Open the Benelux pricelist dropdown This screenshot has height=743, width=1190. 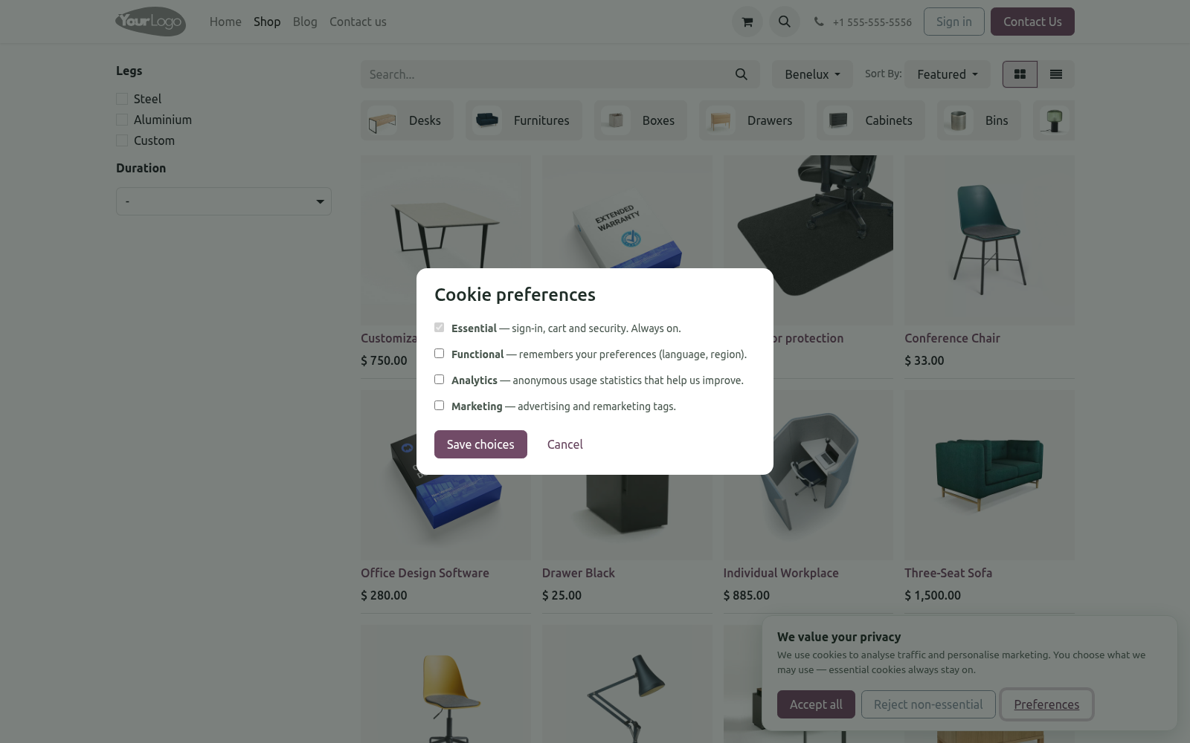812,74
